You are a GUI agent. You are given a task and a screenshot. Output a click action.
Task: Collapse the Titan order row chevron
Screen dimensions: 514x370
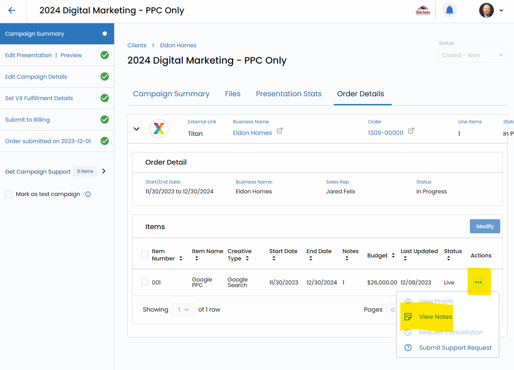pos(136,128)
